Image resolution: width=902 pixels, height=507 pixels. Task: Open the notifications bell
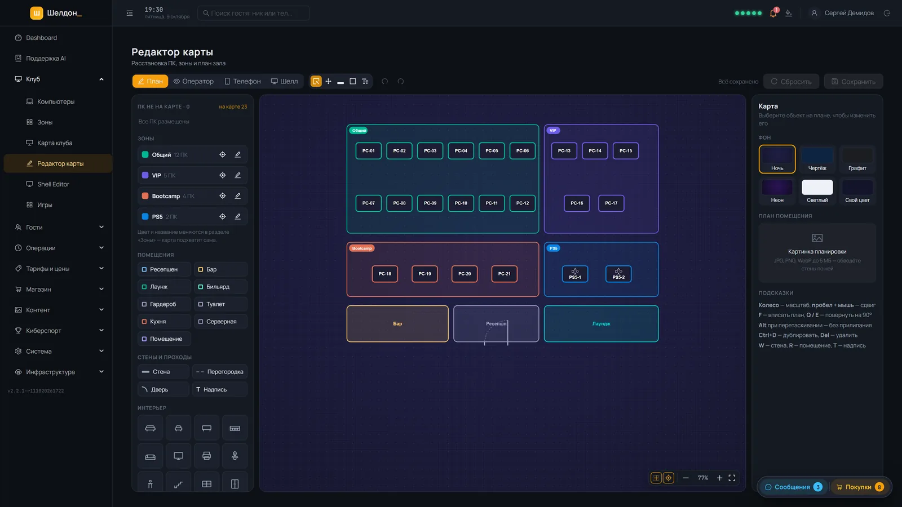point(773,13)
